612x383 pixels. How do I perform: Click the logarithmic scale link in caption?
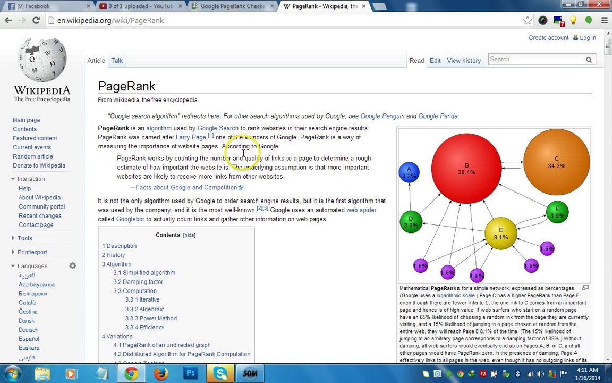tap(455, 295)
